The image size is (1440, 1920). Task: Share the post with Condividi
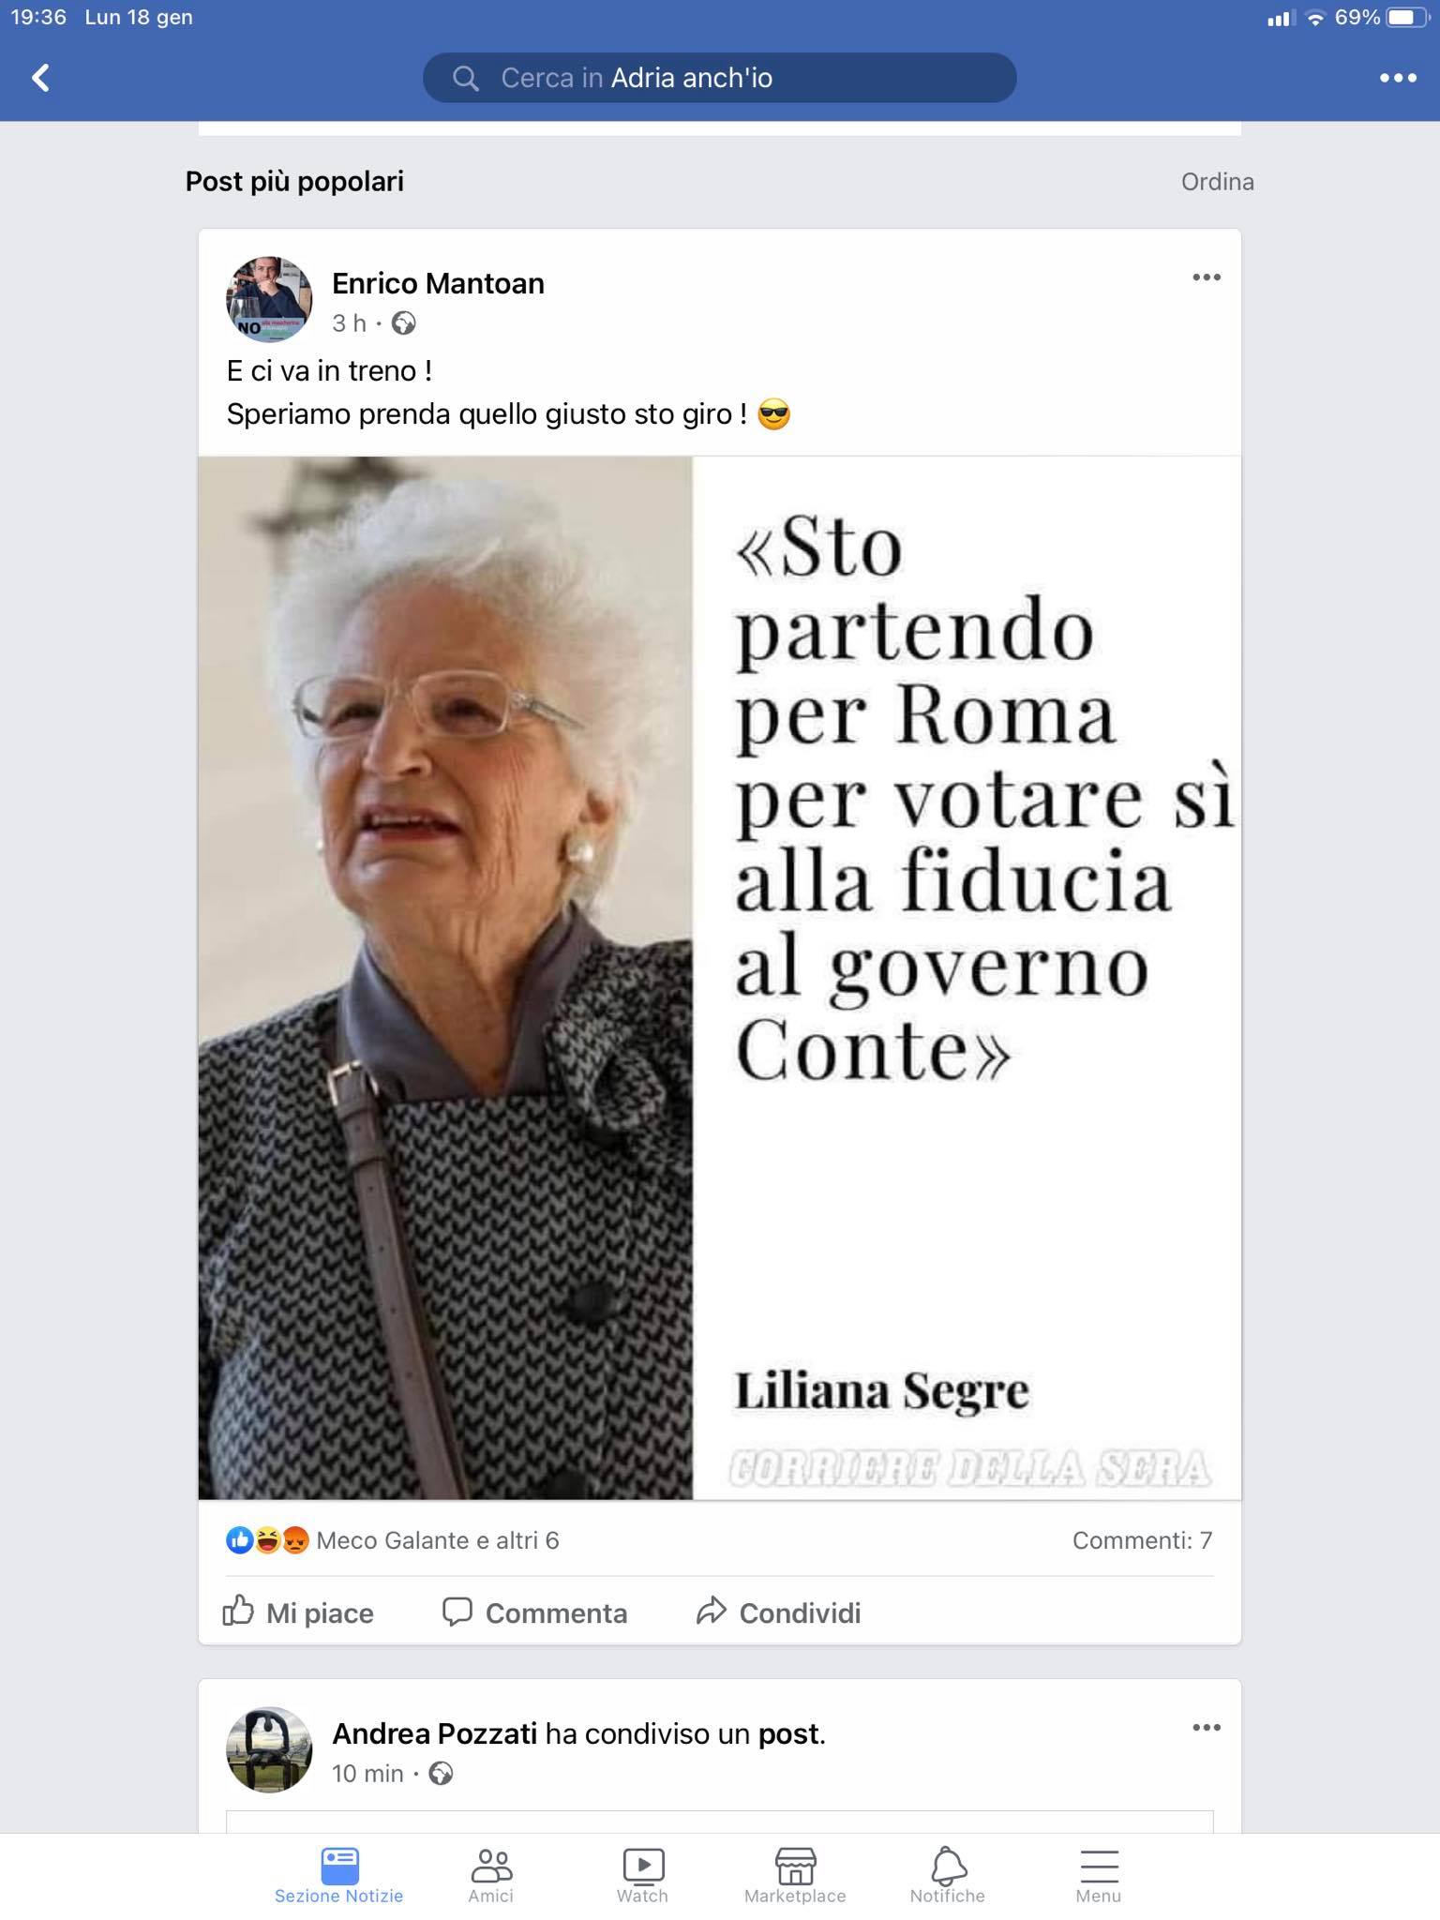(x=778, y=1612)
